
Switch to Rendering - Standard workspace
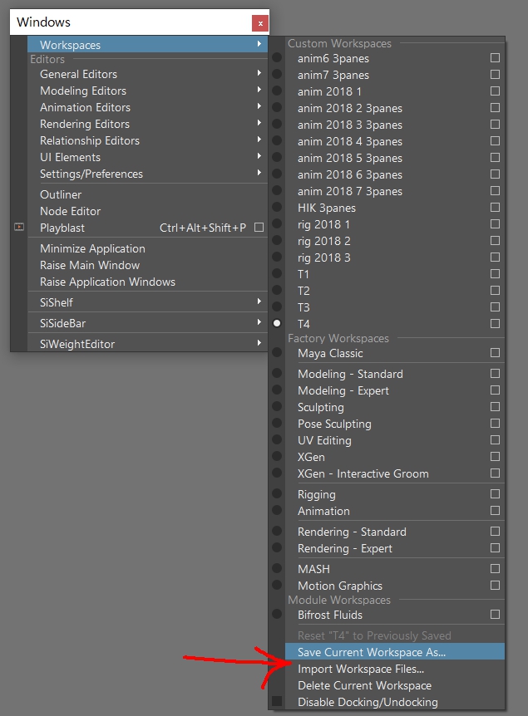pyautogui.click(x=352, y=532)
